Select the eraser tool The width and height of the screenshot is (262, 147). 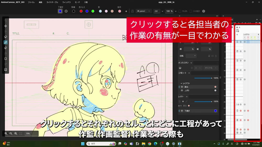click(x=6, y=48)
